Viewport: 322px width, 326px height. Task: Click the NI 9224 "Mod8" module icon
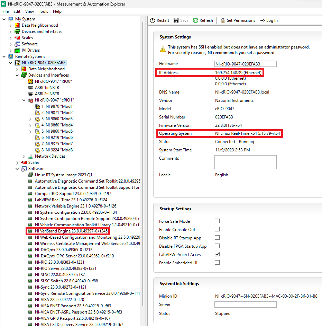click(x=37, y=150)
